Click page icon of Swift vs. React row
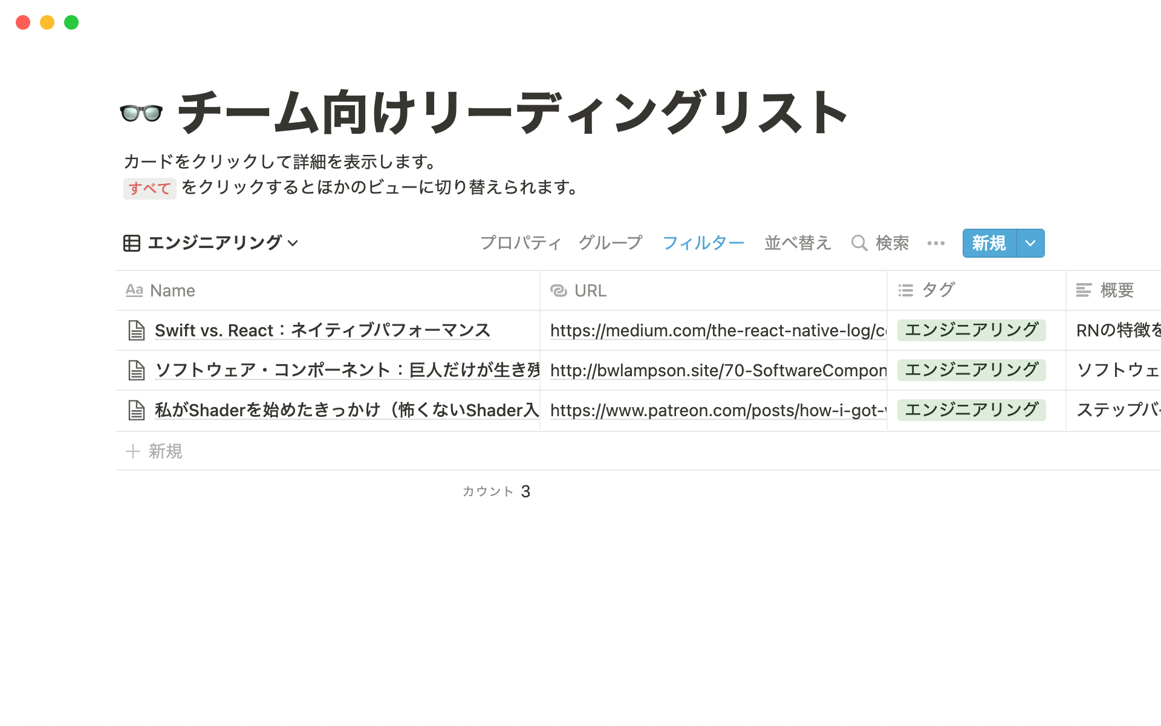This screenshot has height=726, width=1161. click(137, 330)
